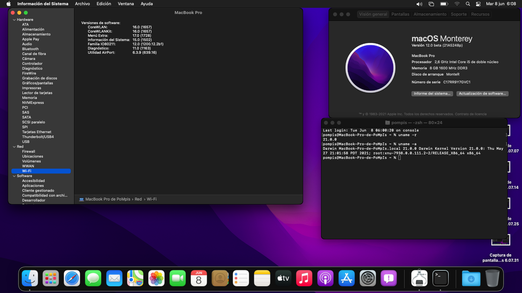Select Memoria in the sidebar
Screen dimensions: 522x293
coord(29,98)
